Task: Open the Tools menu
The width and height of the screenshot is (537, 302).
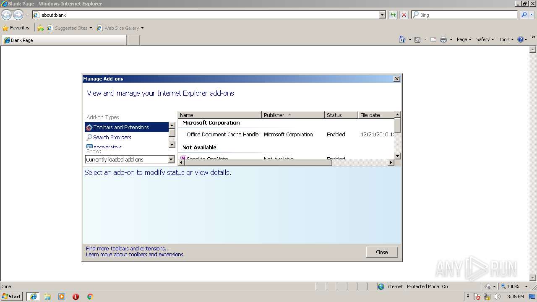Action: [506, 39]
